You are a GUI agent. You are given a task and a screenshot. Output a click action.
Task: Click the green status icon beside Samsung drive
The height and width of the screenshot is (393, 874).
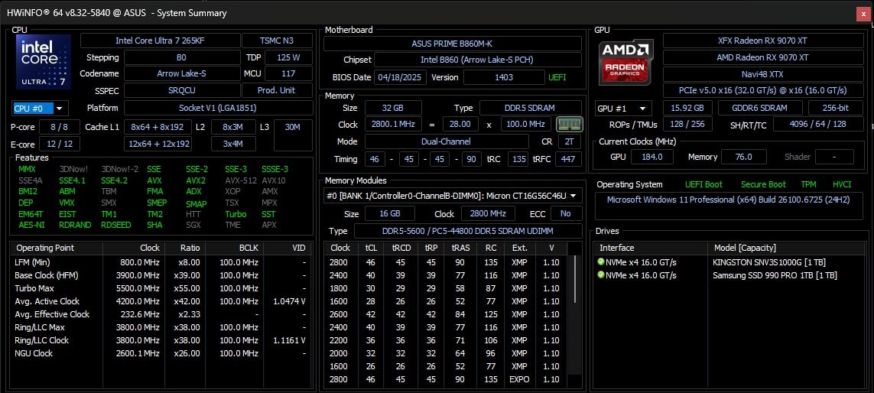click(601, 274)
